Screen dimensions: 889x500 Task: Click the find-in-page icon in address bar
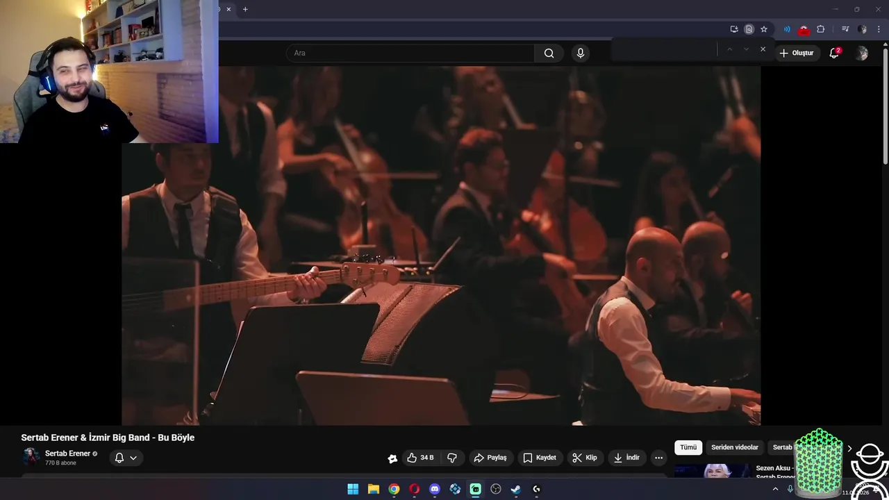(x=749, y=29)
